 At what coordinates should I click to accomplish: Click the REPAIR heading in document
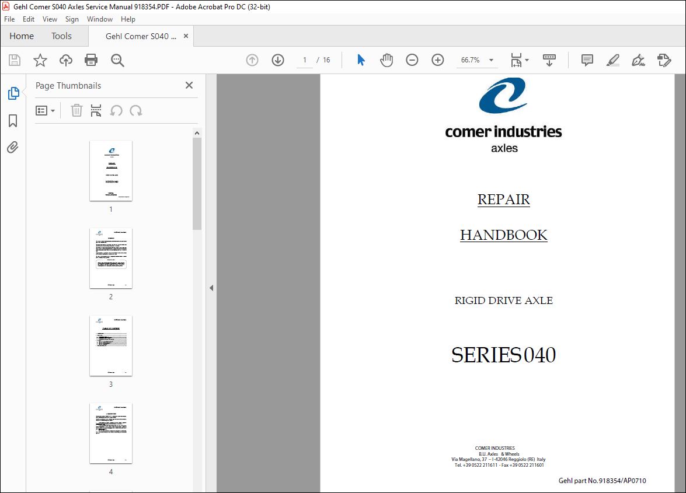pos(504,200)
